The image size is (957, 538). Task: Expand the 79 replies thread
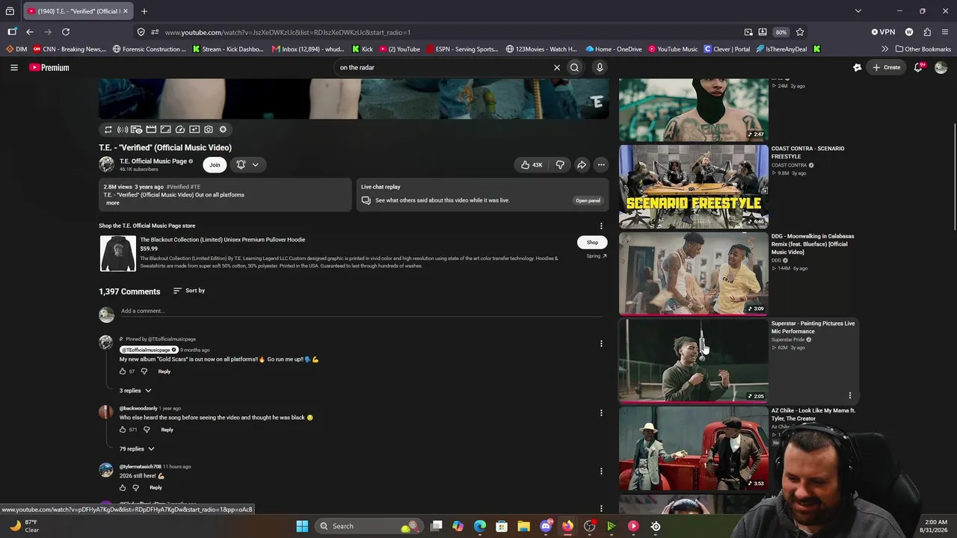pos(137,449)
